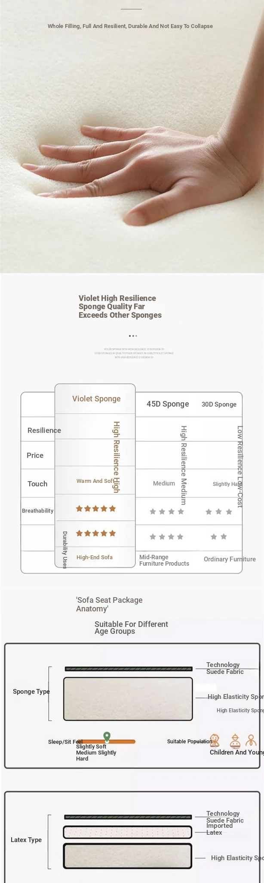Select the Violet Sponge column header
This screenshot has width=264, height=883.
tap(96, 399)
